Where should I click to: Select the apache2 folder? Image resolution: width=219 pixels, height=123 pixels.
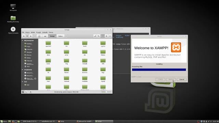click(x=48, y=44)
